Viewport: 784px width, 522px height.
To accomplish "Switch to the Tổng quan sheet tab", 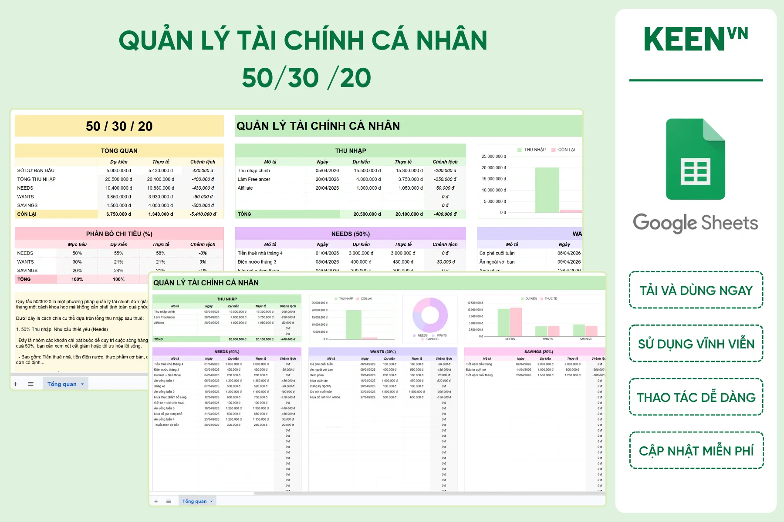I will [195, 501].
